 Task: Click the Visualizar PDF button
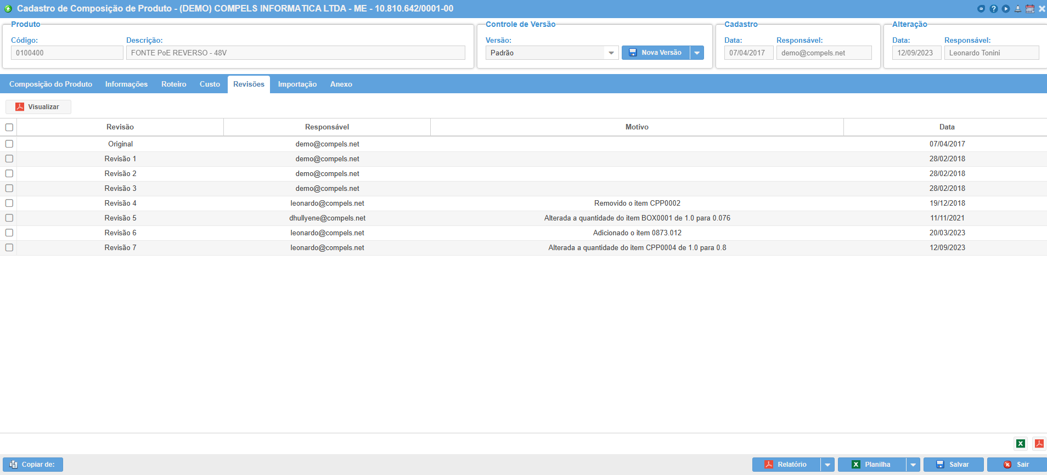click(38, 107)
